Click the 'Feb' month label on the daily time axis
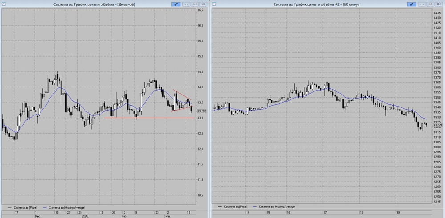 click(125, 216)
